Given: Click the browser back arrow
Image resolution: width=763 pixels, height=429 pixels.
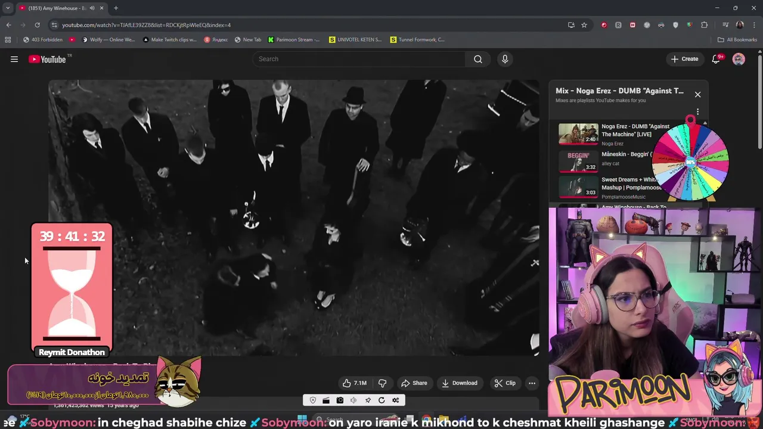Looking at the screenshot, I should (x=8, y=25).
